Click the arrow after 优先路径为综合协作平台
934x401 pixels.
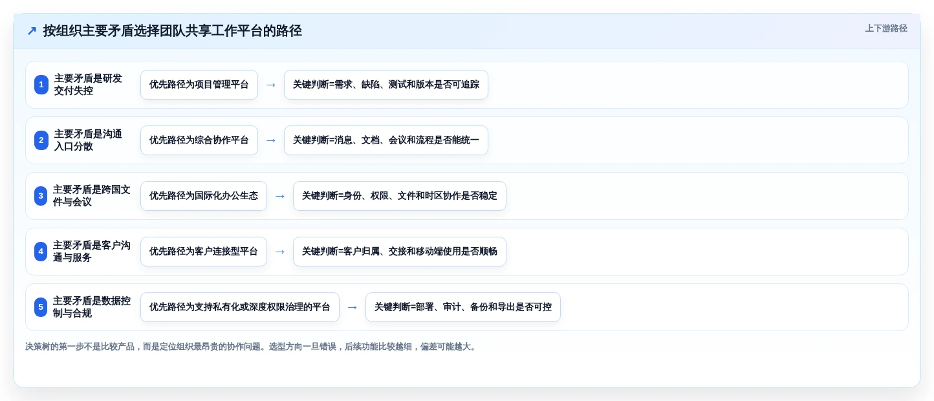coord(271,140)
